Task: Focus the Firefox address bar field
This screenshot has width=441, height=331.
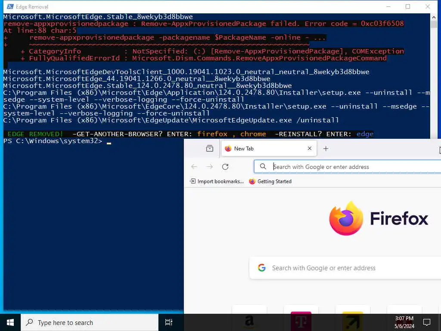Action: click(x=348, y=167)
